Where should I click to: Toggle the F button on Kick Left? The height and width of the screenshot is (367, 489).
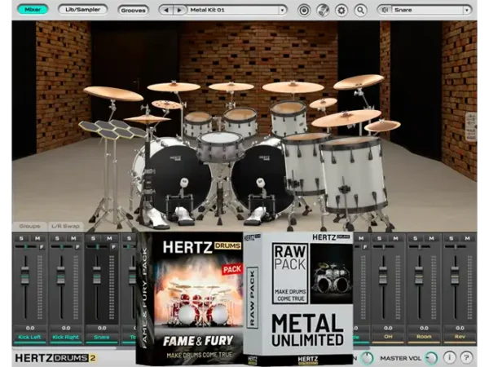[42, 247]
